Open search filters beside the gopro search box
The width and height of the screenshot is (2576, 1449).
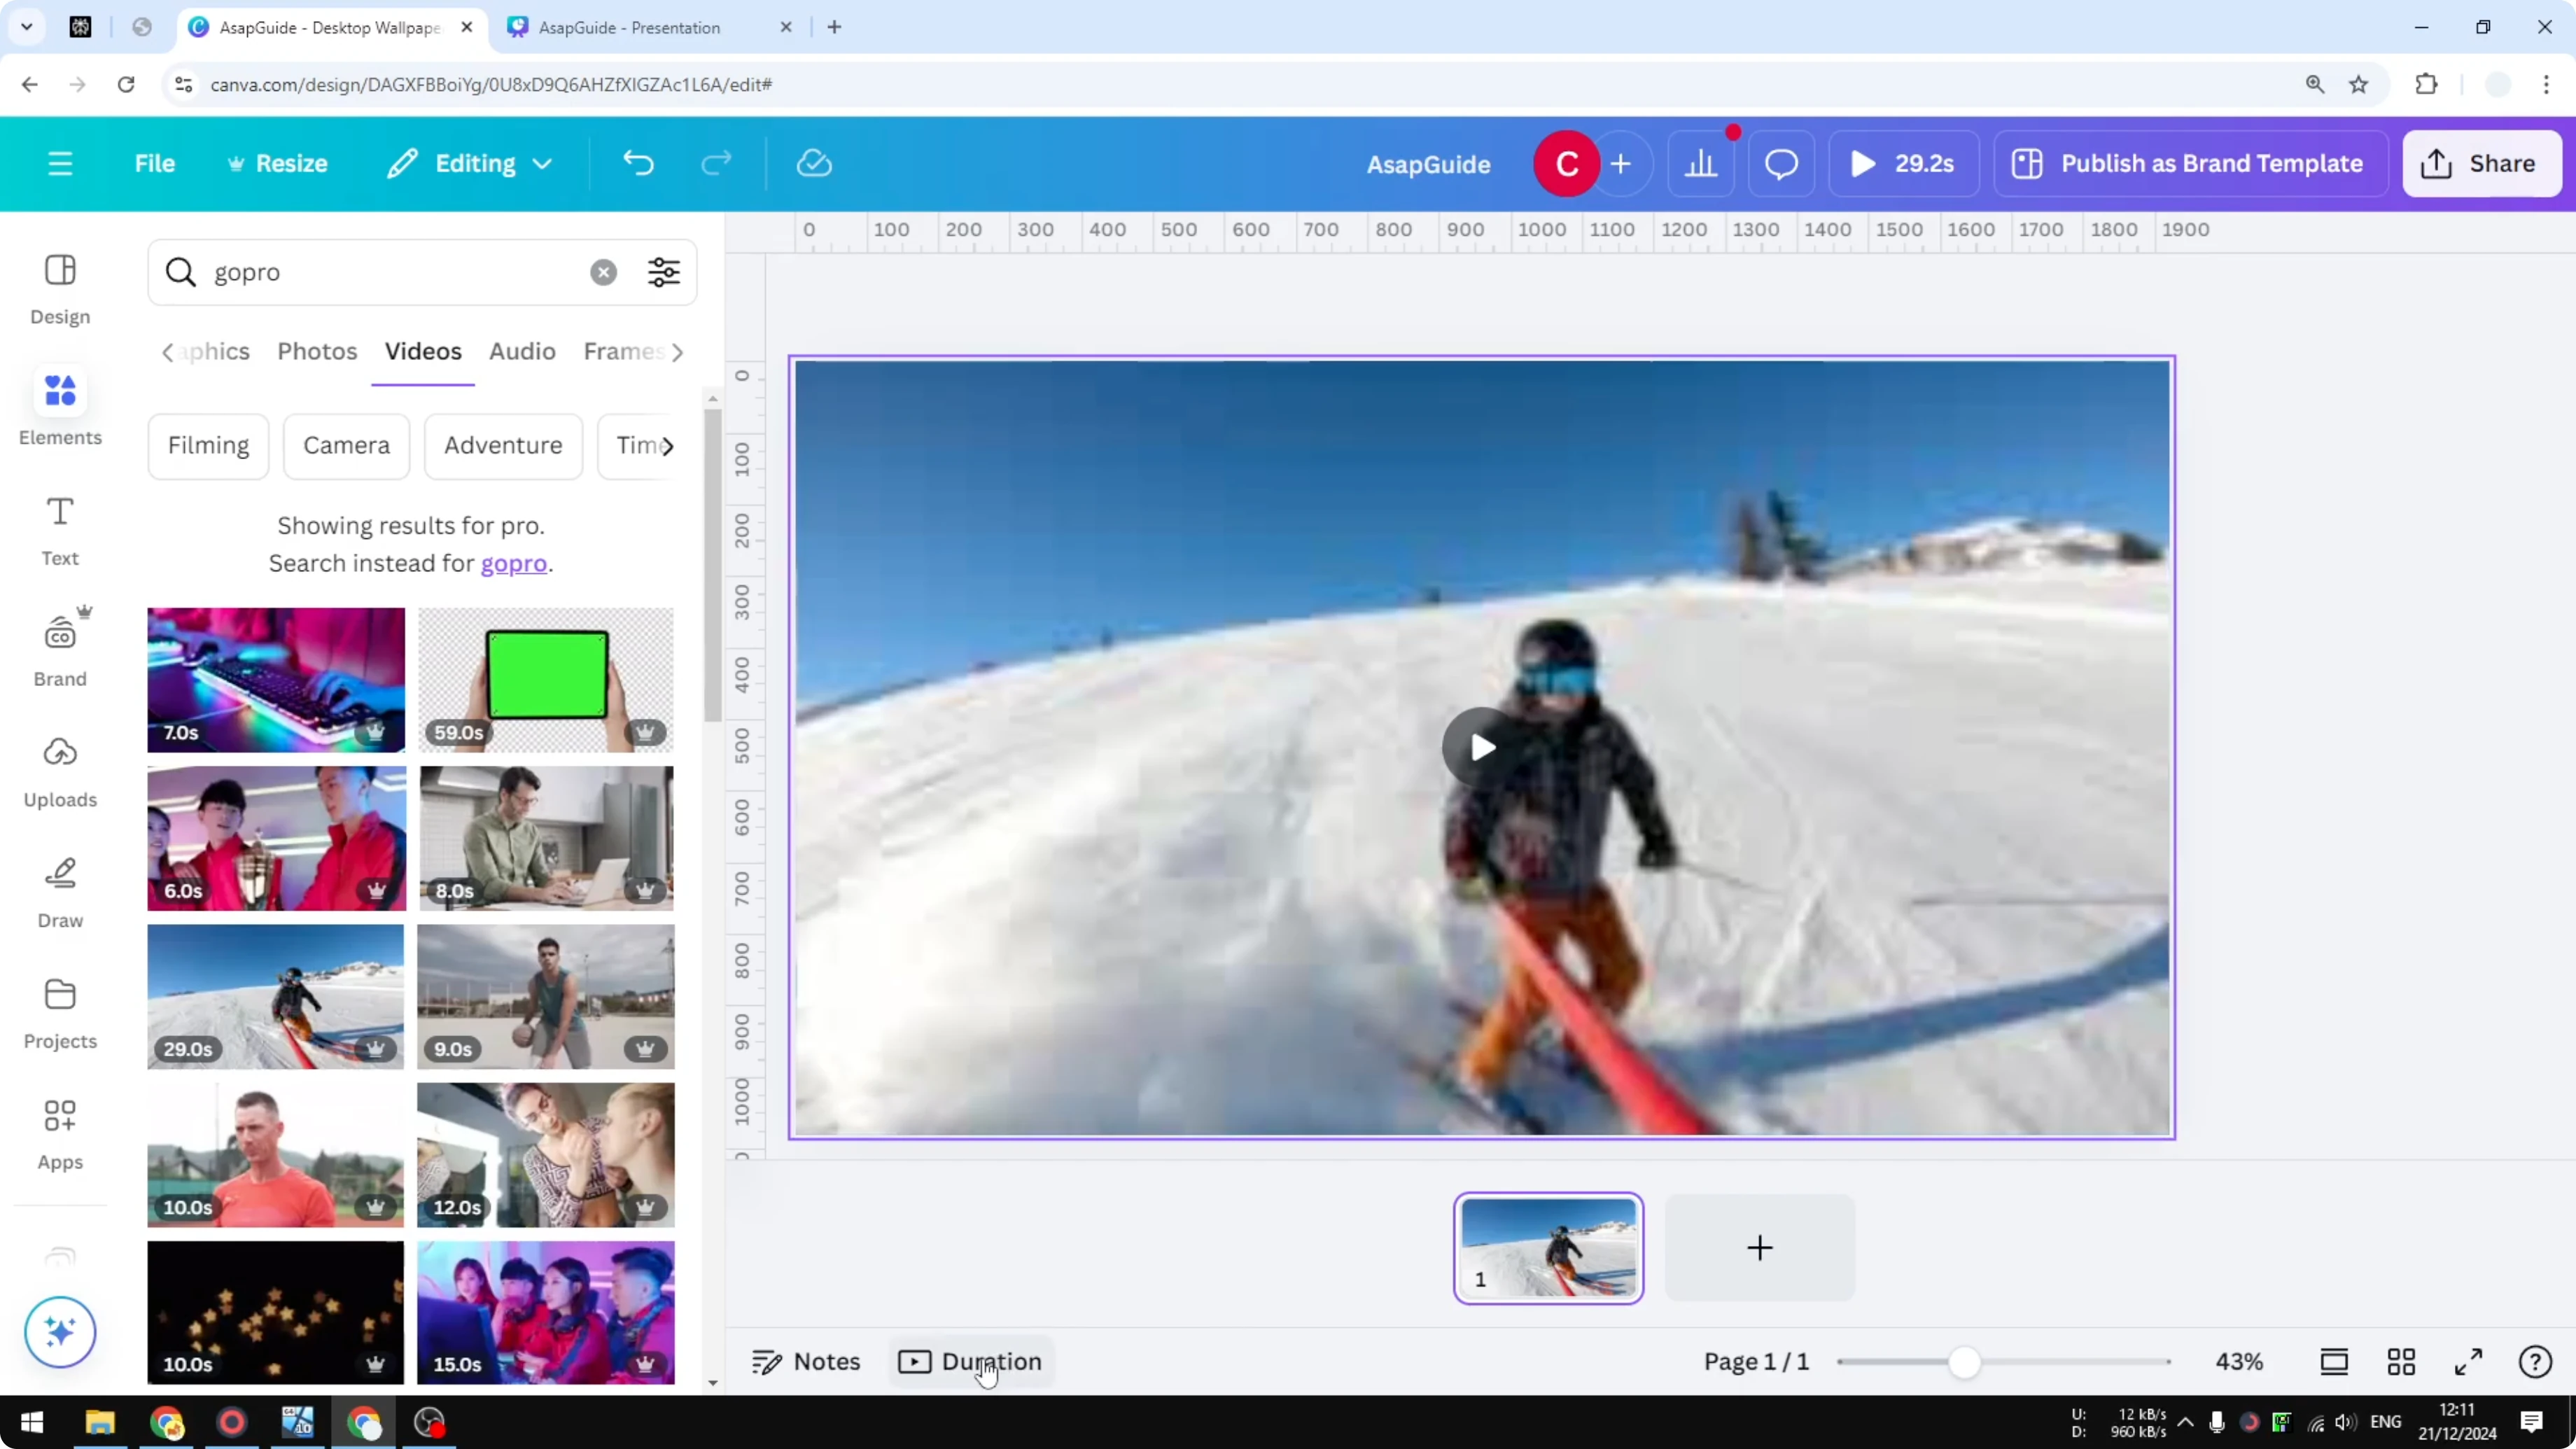[x=663, y=272]
